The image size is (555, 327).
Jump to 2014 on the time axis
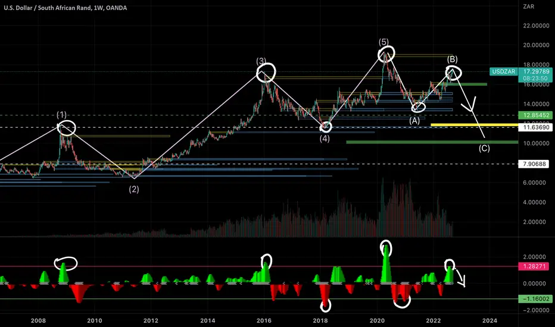[207, 320]
